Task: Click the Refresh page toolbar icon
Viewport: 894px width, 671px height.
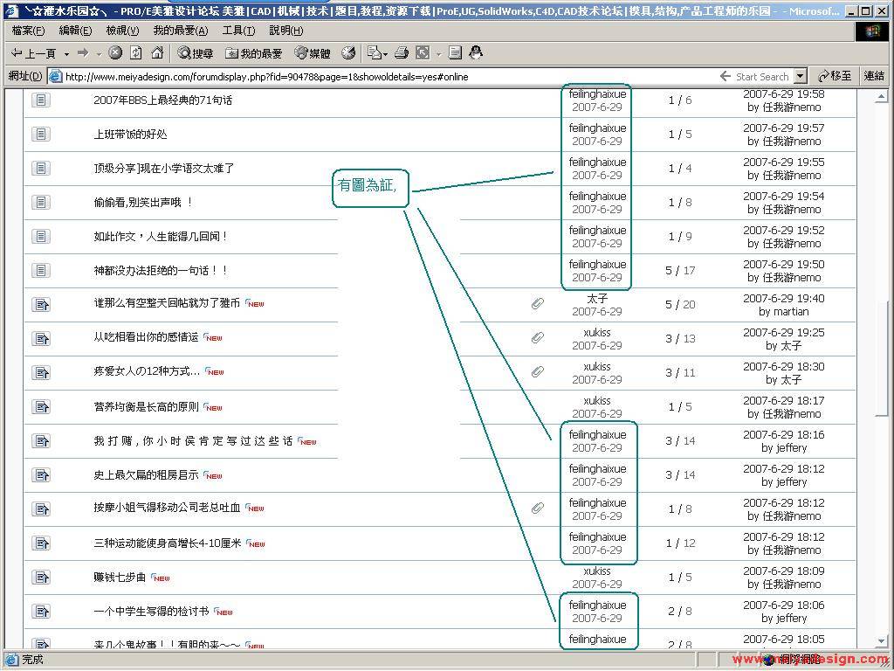Action: (136, 53)
